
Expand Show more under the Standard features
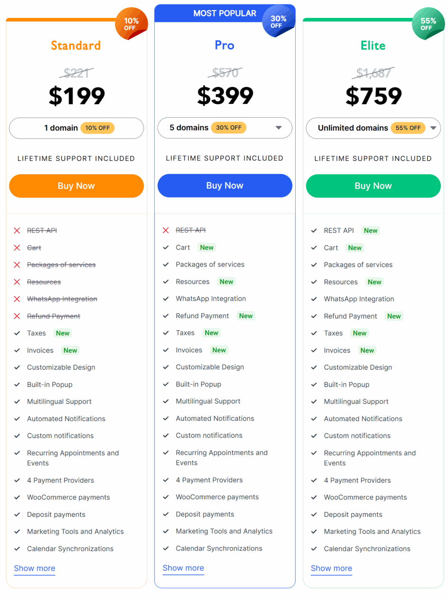pyautogui.click(x=35, y=568)
